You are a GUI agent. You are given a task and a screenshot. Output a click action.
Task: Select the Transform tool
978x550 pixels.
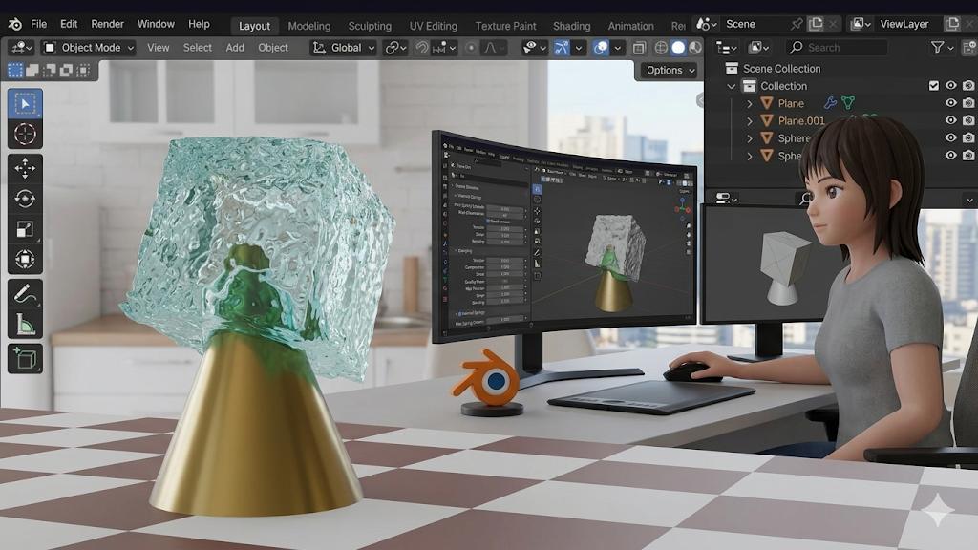click(25, 260)
